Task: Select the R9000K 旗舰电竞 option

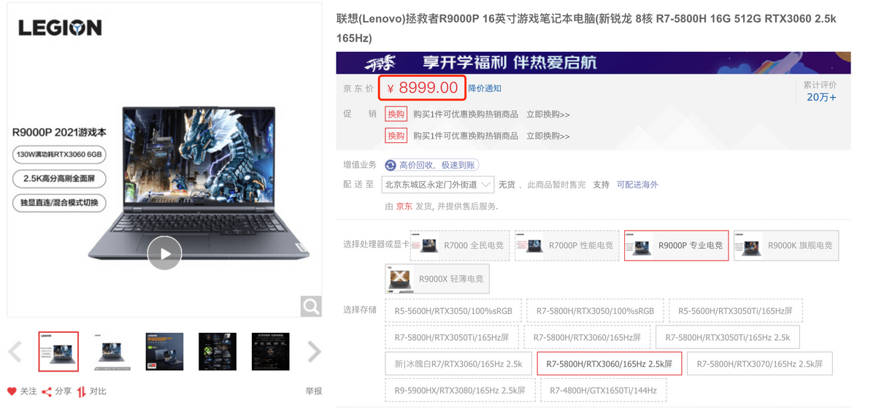Action: [x=786, y=246]
